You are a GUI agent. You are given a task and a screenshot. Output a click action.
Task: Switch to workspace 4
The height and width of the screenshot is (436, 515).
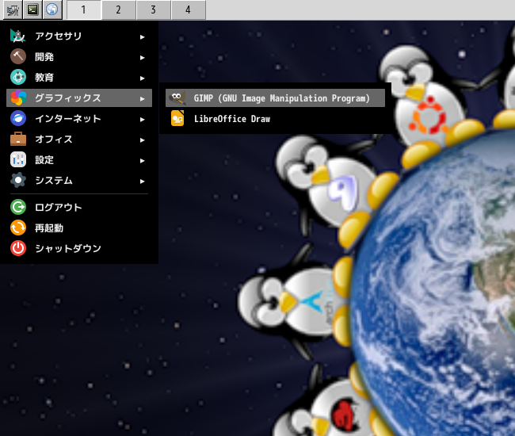click(x=189, y=10)
